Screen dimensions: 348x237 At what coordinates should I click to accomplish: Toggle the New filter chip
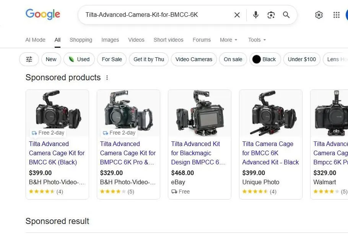coord(51,59)
